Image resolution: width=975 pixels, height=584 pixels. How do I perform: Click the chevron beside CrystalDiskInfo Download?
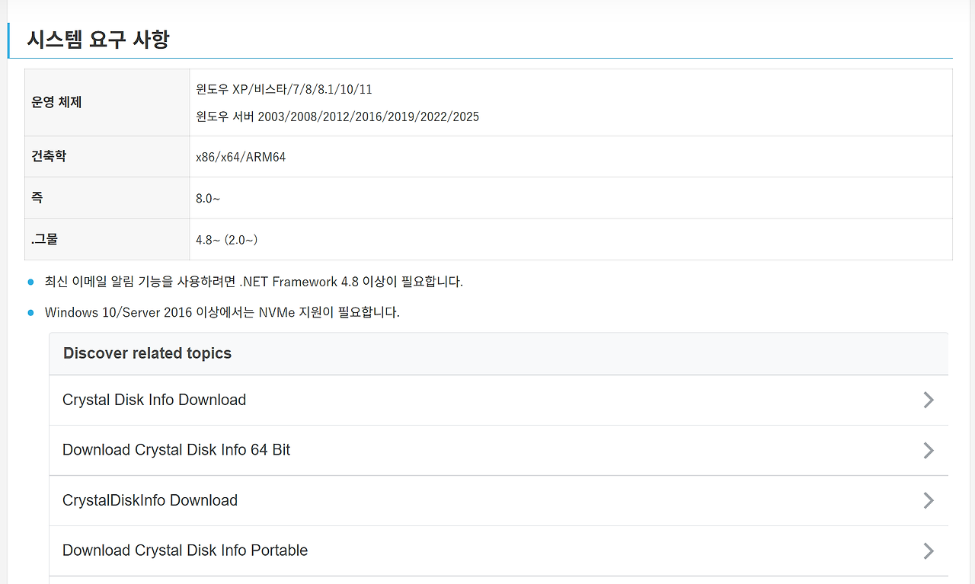[929, 500]
